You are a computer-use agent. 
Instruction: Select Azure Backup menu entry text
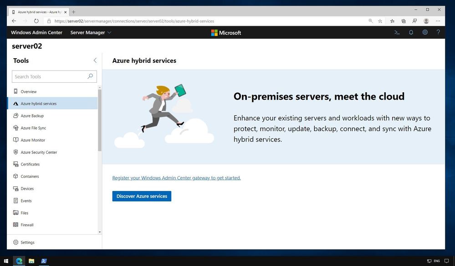coord(32,115)
